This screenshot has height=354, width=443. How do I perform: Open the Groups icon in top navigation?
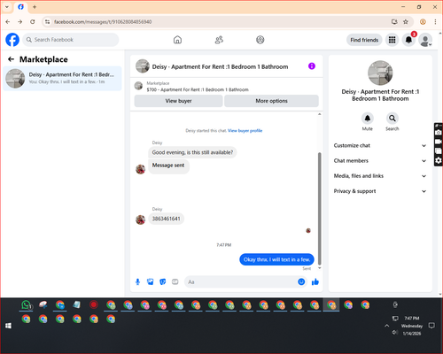coord(260,40)
